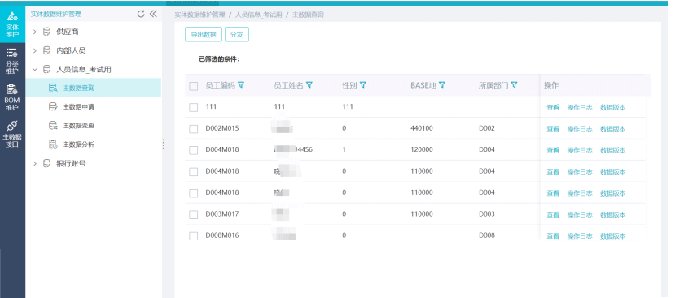The width and height of the screenshot is (675, 298).
Task: Toggle the select-all checkbox in table header
Action: pos(194,86)
